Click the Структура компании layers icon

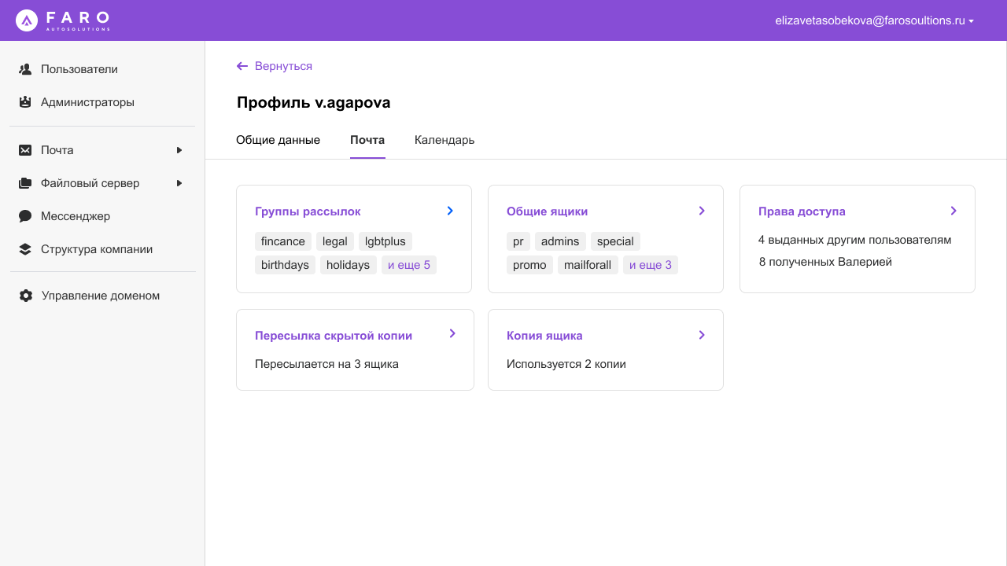coord(24,248)
